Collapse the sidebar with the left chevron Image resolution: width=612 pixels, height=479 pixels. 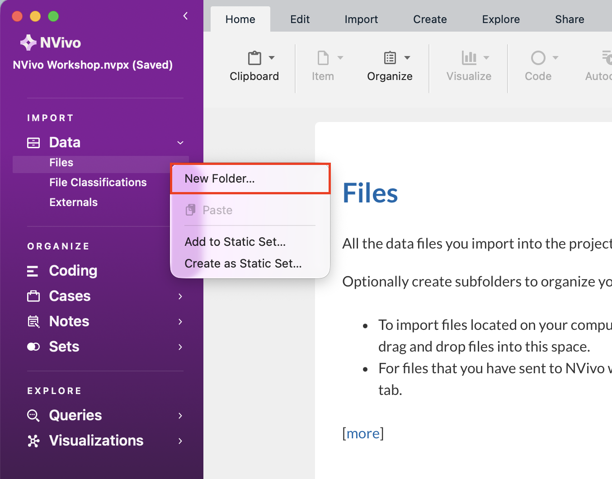[185, 16]
